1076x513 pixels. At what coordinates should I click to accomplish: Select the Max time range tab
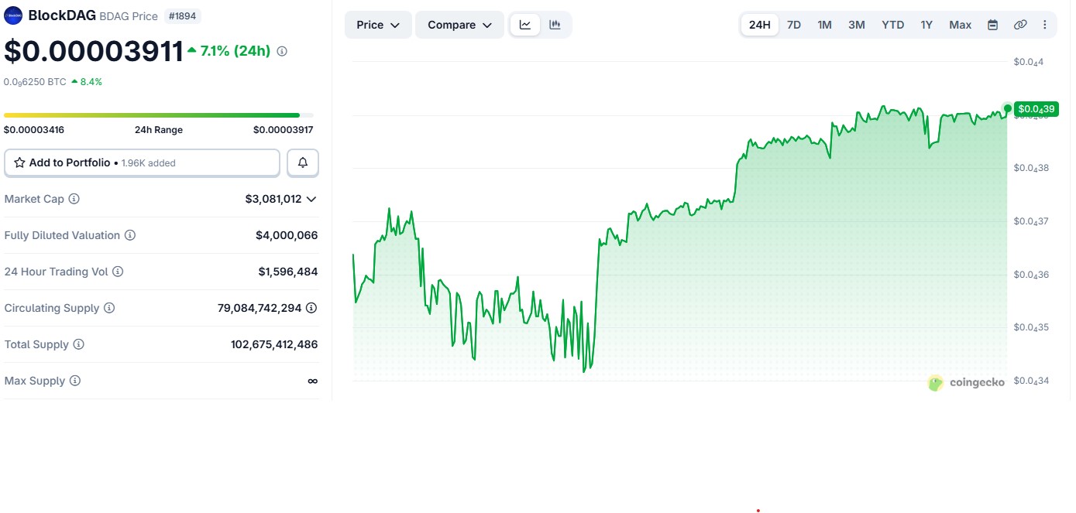[961, 25]
